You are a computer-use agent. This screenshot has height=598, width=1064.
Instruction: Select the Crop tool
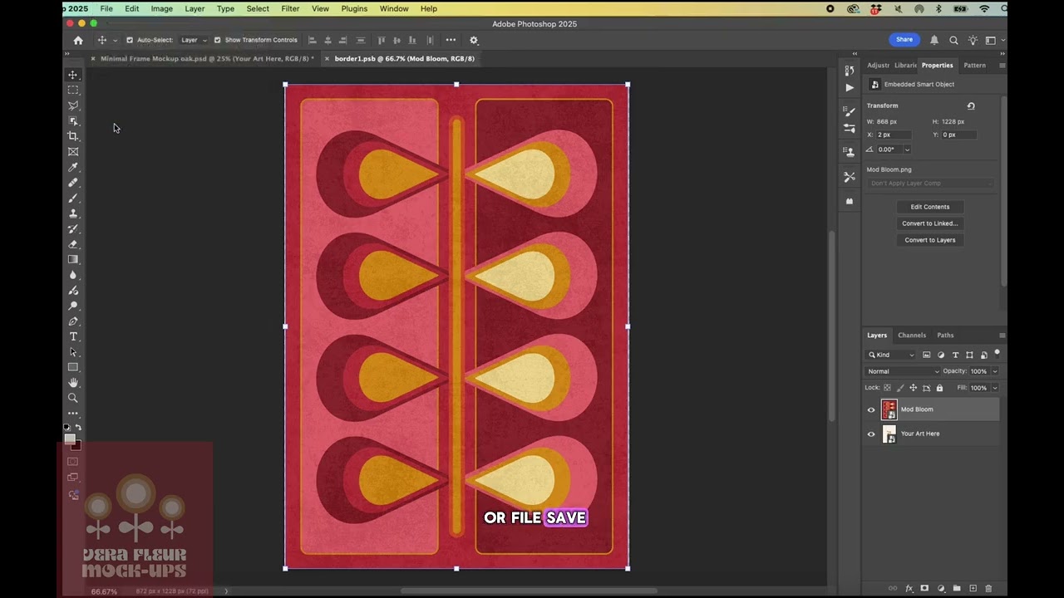[x=73, y=136]
